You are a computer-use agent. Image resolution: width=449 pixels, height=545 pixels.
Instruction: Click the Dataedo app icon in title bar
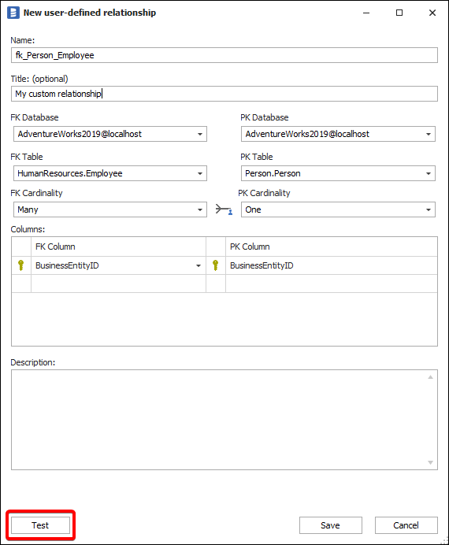(13, 13)
